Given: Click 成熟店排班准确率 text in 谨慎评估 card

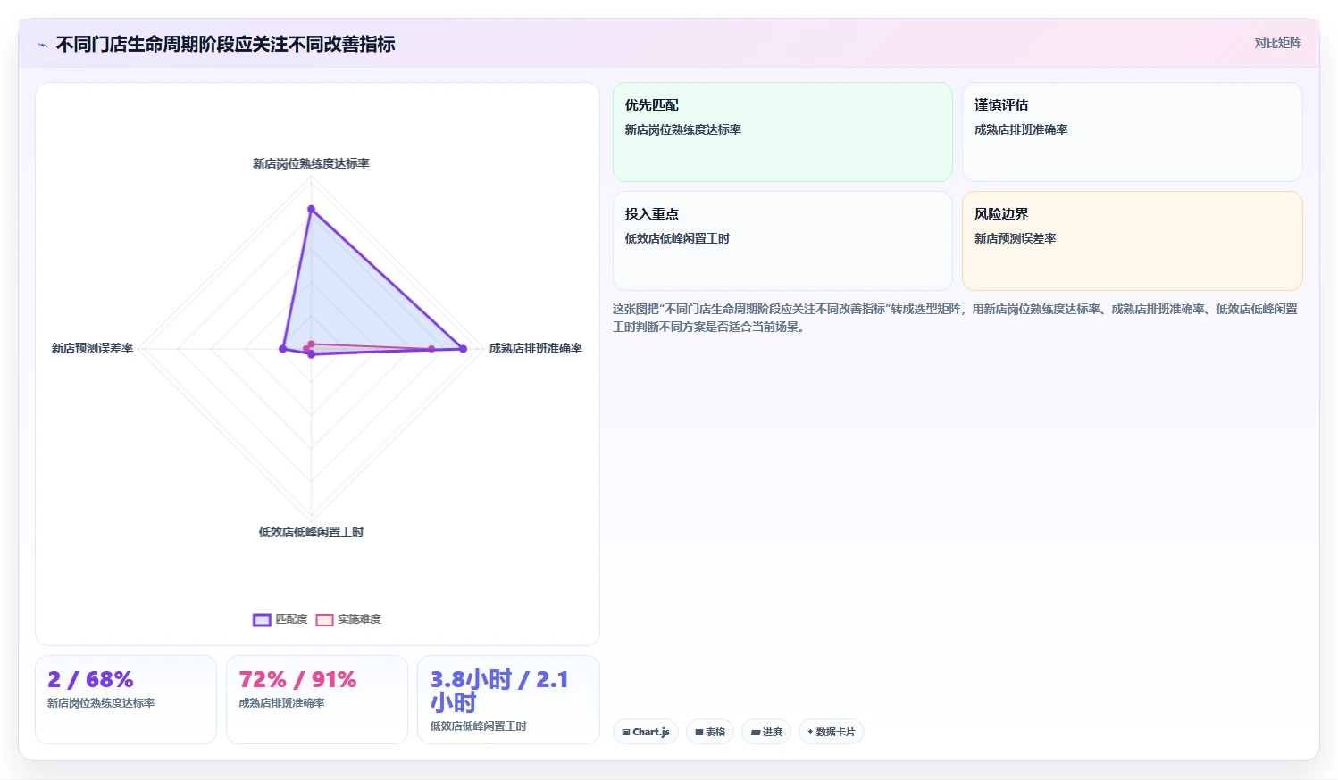Looking at the screenshot, I should pyautogui.click(x=1021, y=129).
